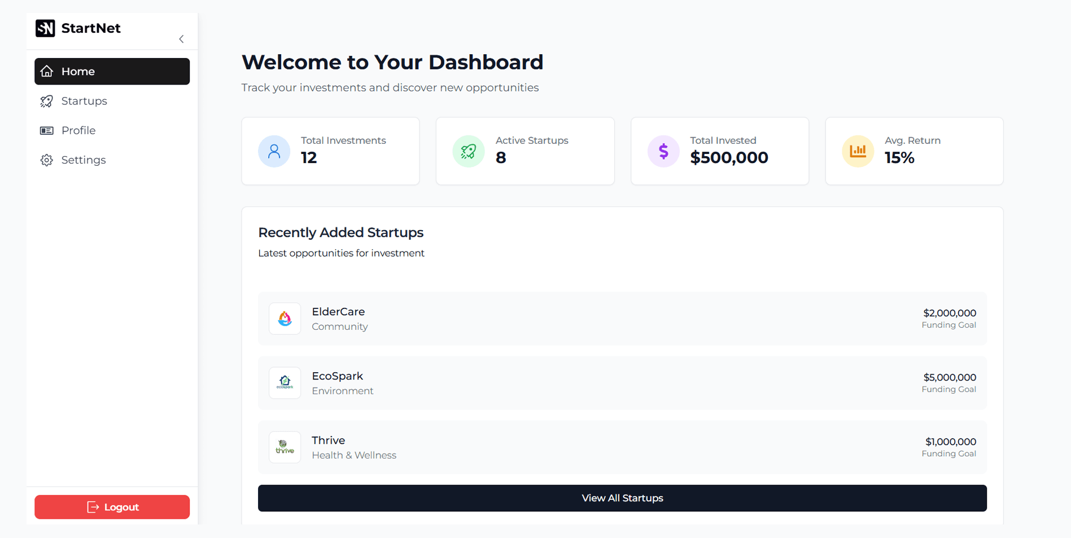Select the home icon next to Home
The width and height of the screenshot is (1071, 538).
pyautogui.click(x=47, y=71)
